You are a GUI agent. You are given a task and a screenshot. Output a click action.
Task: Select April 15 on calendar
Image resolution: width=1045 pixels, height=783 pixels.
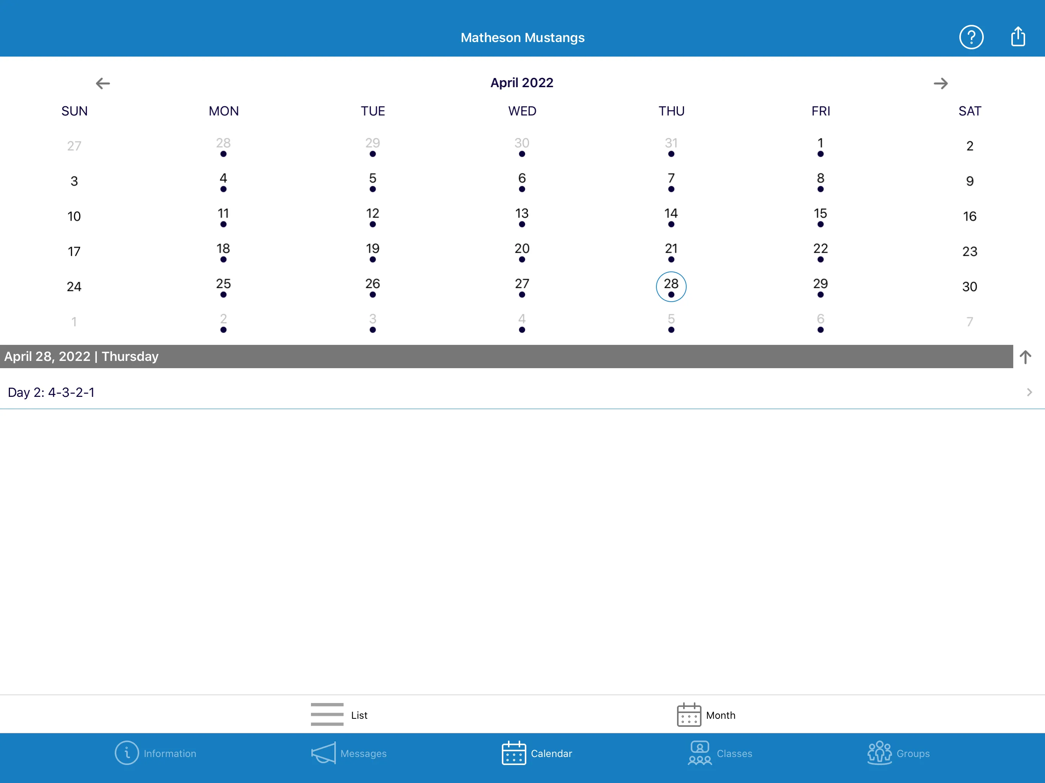[820, 216]
